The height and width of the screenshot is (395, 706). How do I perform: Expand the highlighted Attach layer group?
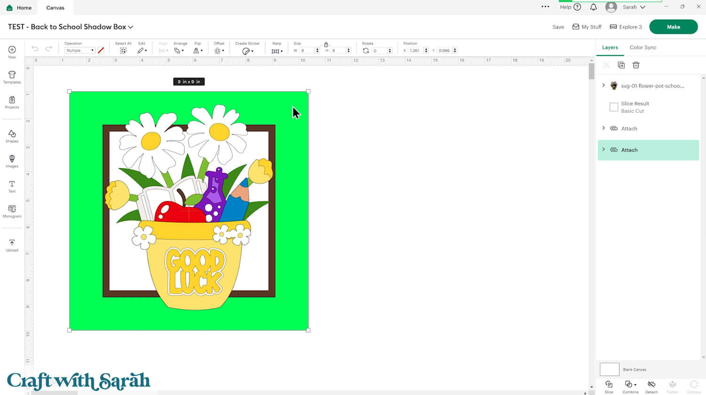(603, 150)
